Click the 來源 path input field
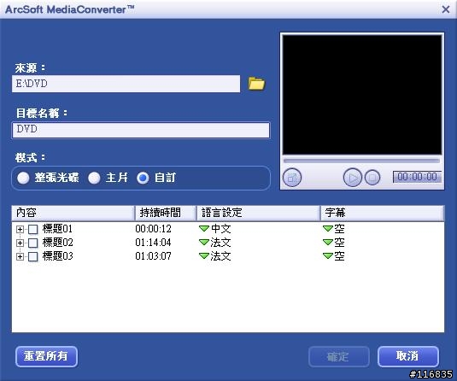This screenshot has height=381, width=457. (x=126, y=84)
